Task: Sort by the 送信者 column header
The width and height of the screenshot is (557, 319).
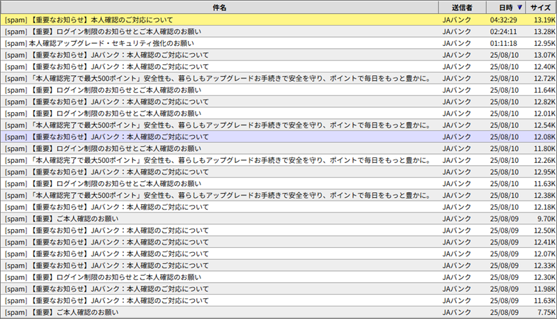Action: pyautogui.click(x=462, y=8)
